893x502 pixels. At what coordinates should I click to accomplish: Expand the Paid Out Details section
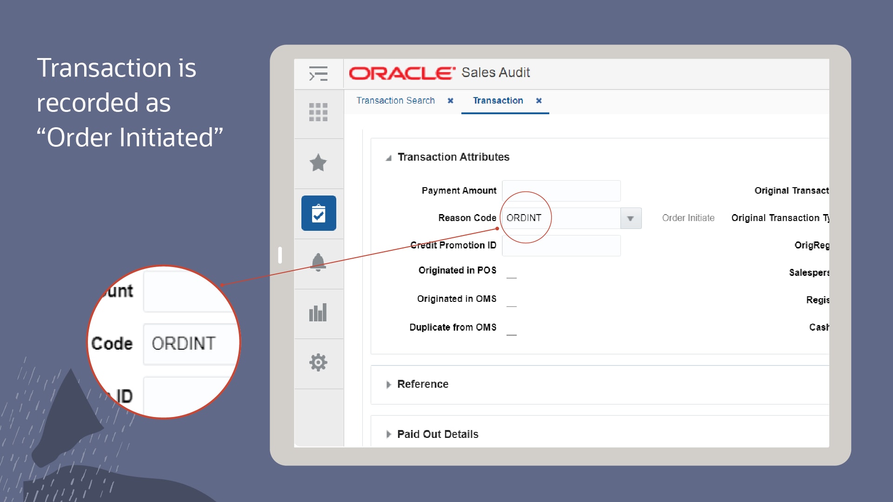(389, 435)
